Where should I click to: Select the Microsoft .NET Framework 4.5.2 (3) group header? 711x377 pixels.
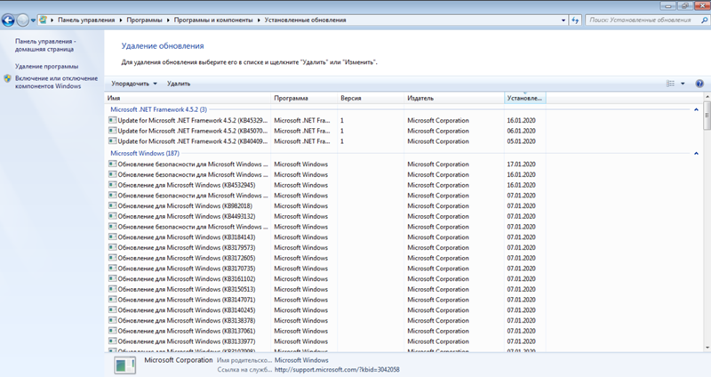(x=159, y=109)
